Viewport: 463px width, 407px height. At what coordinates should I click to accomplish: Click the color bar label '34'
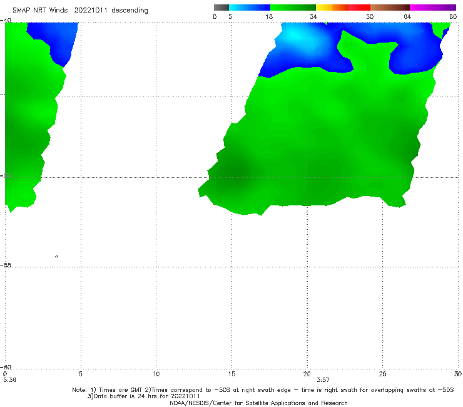pyautogui.click(x=313, y=17)
